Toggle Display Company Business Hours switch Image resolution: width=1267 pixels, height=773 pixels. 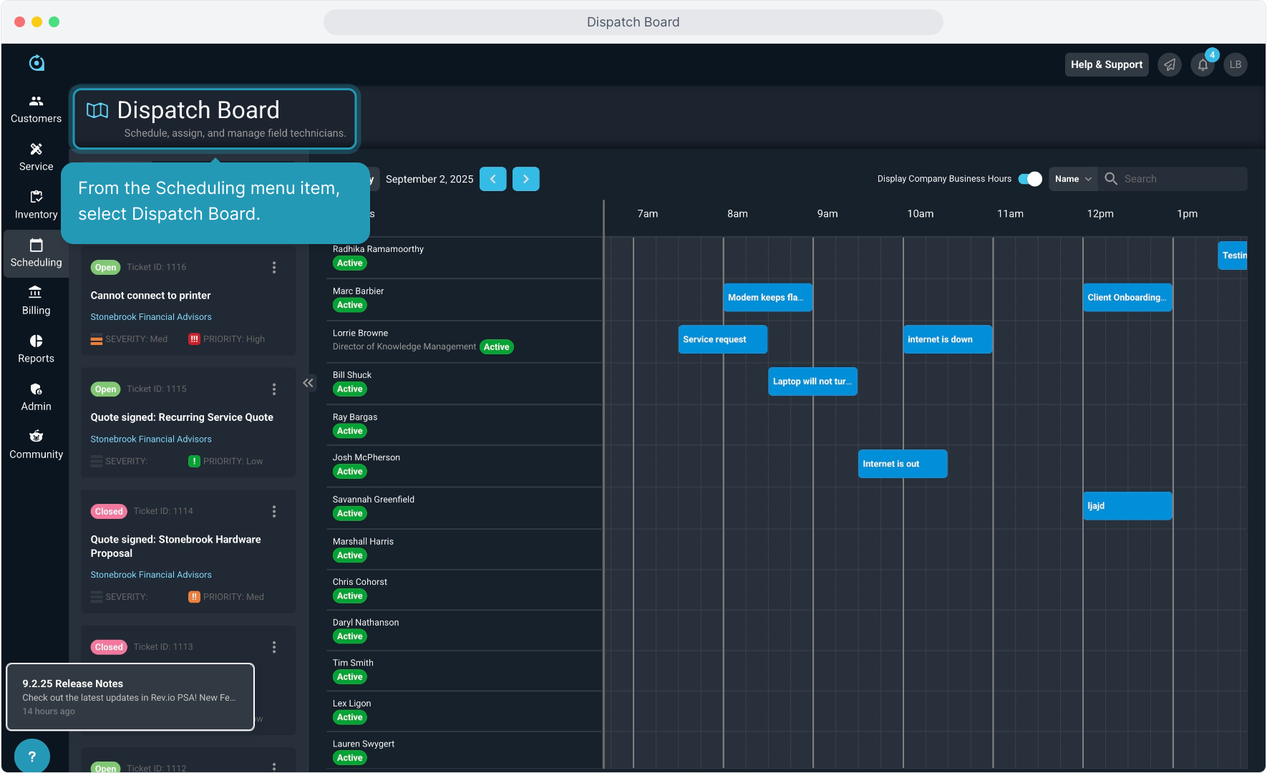coord(1030,179)
